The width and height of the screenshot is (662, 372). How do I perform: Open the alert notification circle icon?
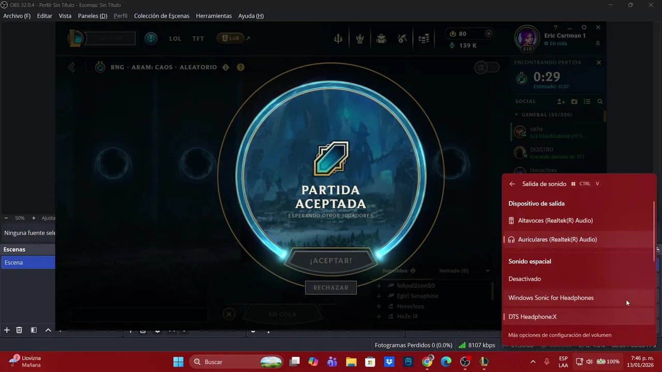coord(151,38)
